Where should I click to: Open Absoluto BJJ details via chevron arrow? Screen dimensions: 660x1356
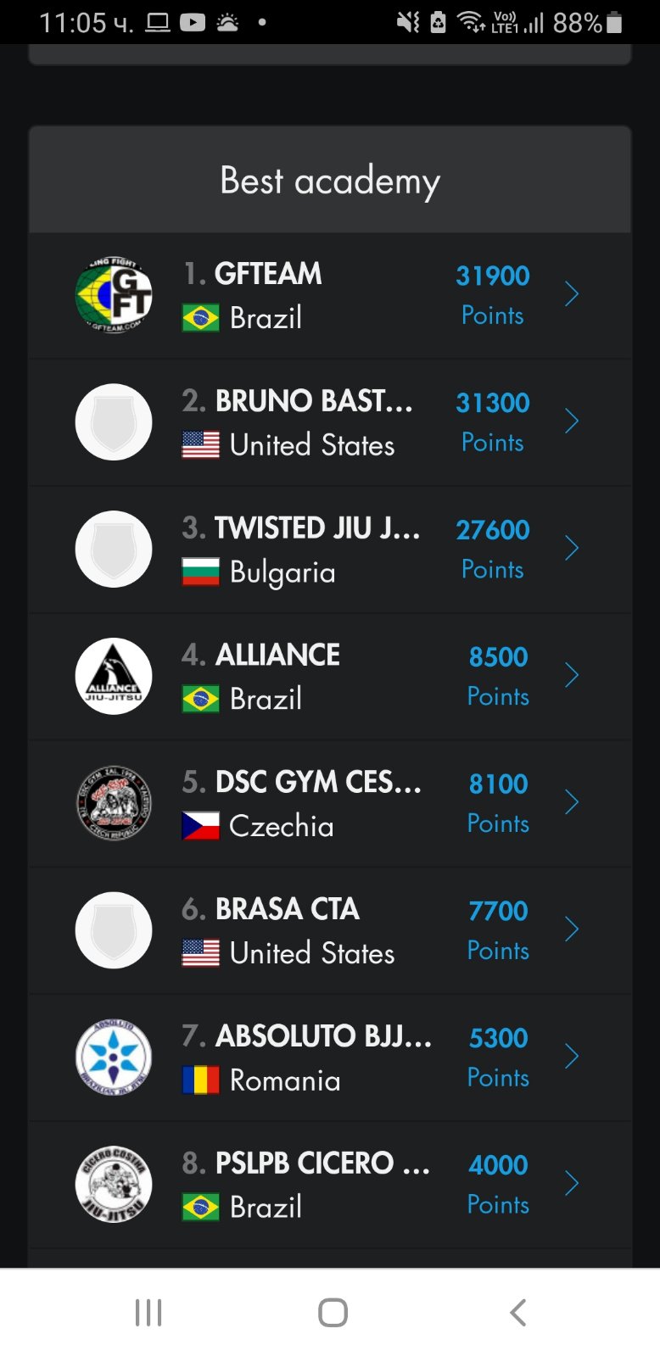(x=572, y=1057)
